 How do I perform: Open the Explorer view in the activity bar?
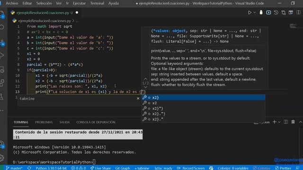[2, 15]
